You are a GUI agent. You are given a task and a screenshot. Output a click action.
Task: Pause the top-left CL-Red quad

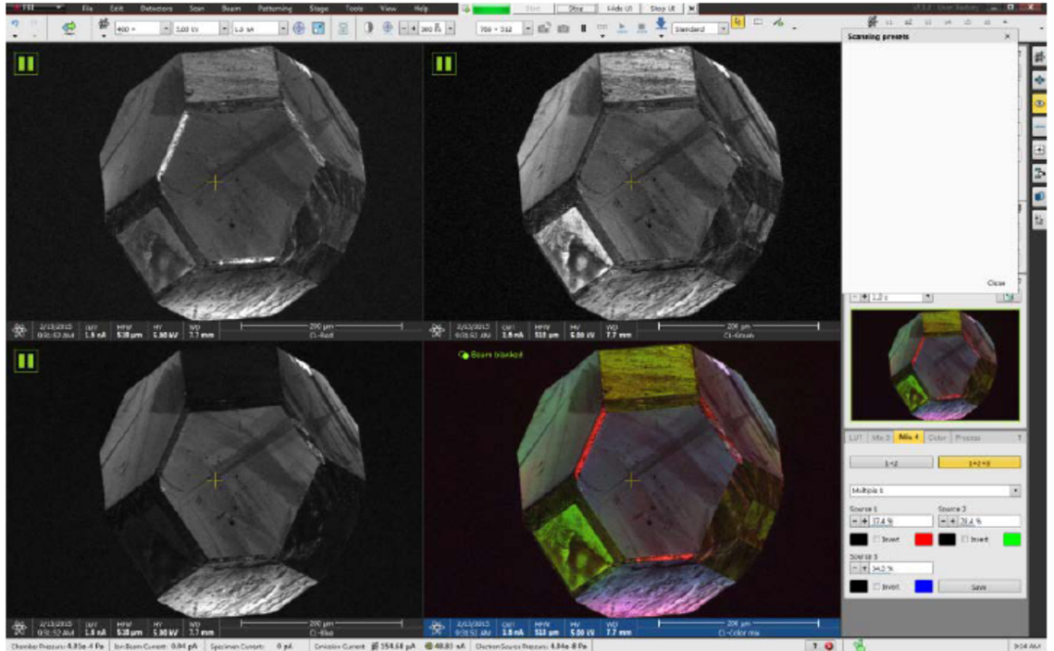click(x=25, y=63)
